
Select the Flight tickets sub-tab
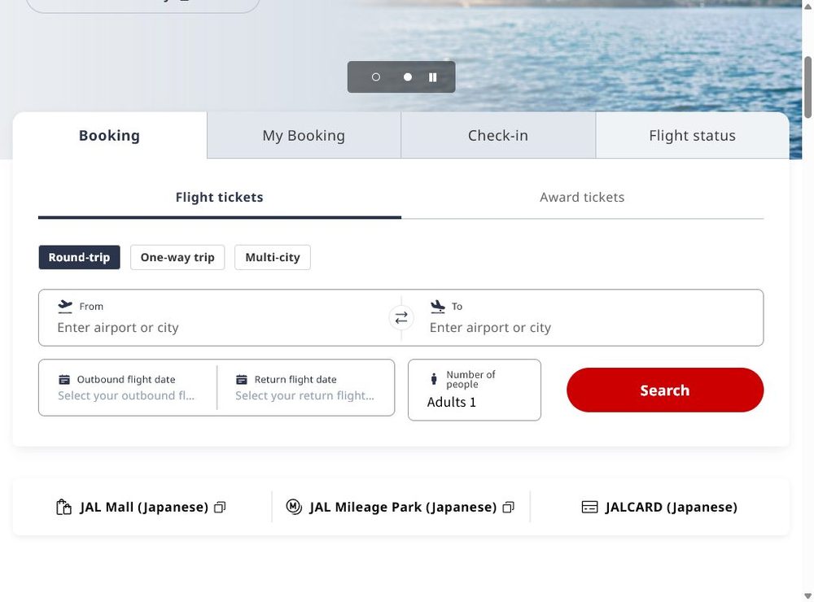[x=220, y=198]
